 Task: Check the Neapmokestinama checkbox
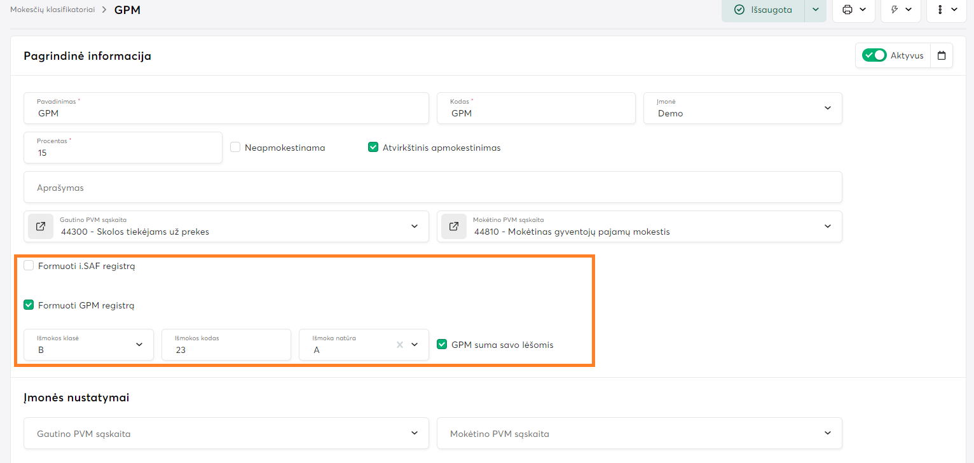pyautogui.click(x=235, y=148)
